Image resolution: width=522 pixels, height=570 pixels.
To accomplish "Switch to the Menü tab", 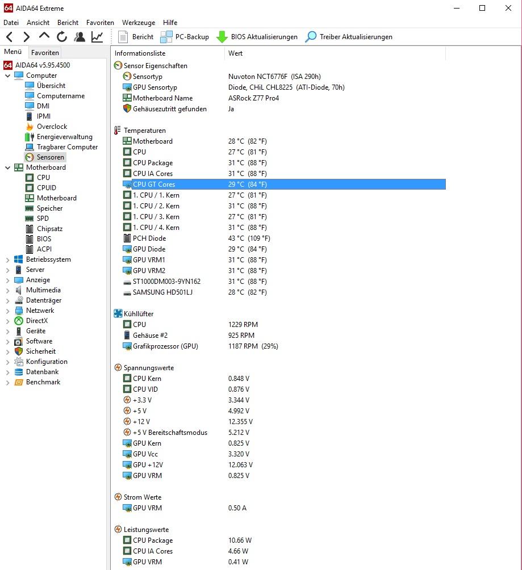I will pyautogui.click(x=12, y=52).
